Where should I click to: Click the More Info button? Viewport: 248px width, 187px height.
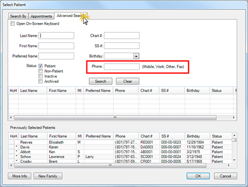pos(19,176)
